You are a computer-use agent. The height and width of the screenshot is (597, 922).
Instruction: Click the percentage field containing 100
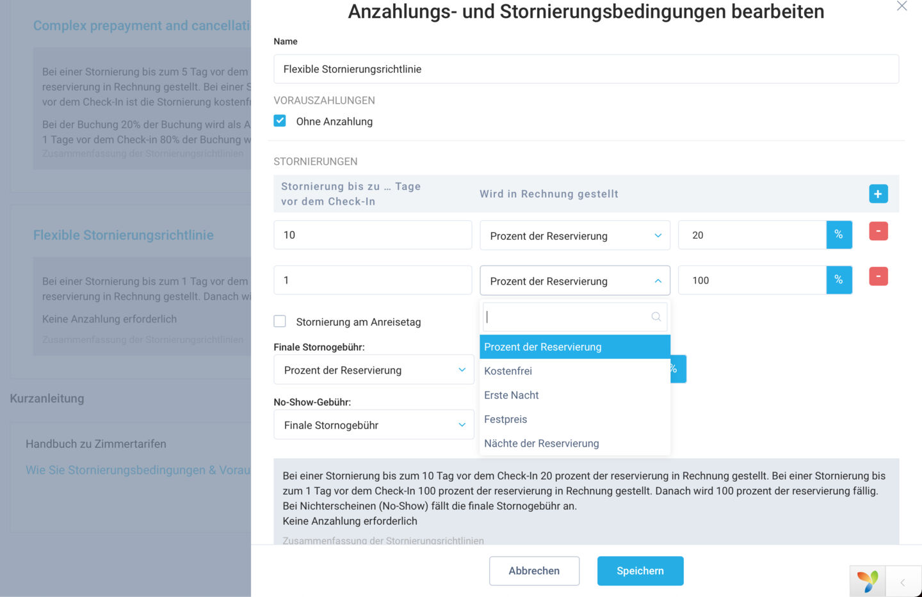(x=752, y=280)
